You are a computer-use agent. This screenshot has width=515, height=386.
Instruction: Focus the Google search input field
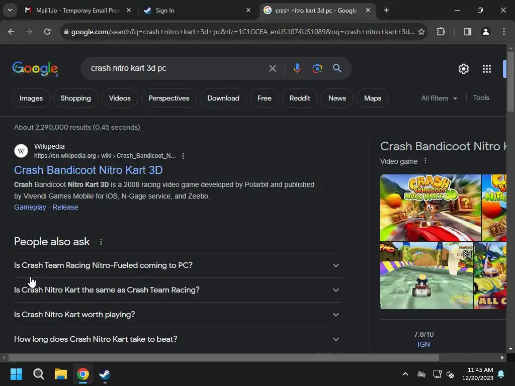click(178, 68)
